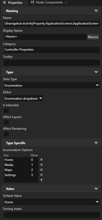Toggle the Affect Layout checkbox
Screen dimensions: 102x220
pos(6,122)
